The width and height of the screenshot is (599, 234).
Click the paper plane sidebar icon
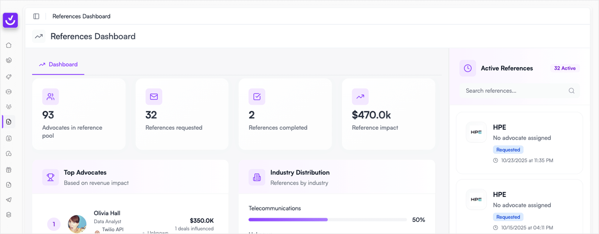coord(9,200)
